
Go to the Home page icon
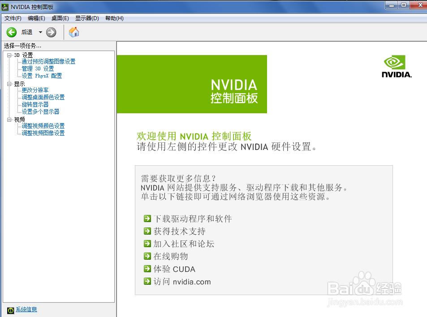pos(74,32)
